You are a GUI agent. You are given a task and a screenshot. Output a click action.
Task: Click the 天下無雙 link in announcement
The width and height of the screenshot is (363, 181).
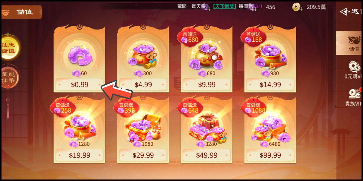coord(224,6)
